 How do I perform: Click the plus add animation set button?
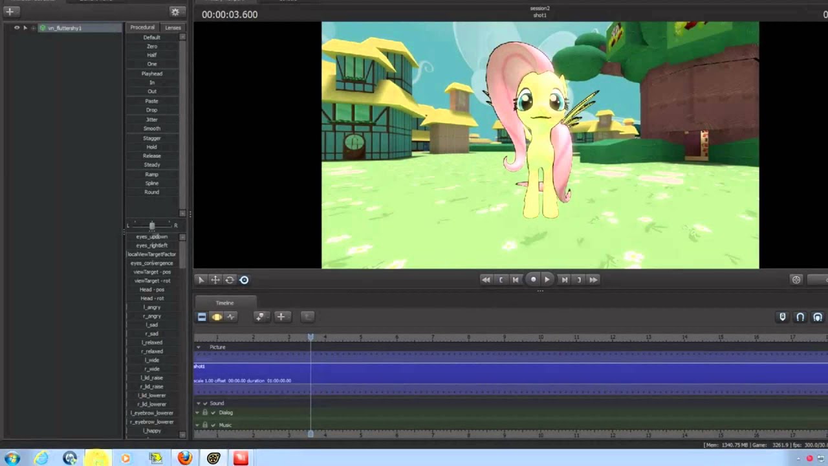point(10,11)
